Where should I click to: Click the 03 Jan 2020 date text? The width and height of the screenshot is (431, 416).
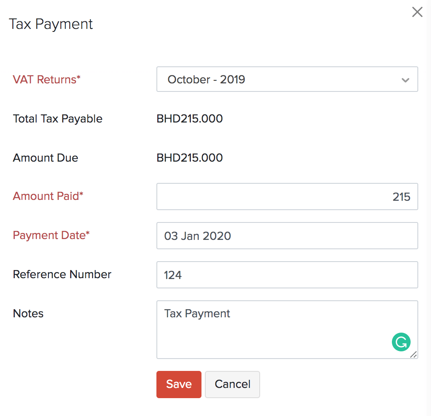[x=197, y=236]
